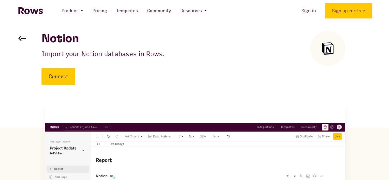
Task: Open Community in the top navigation
Action: click(x=159, y=11)
